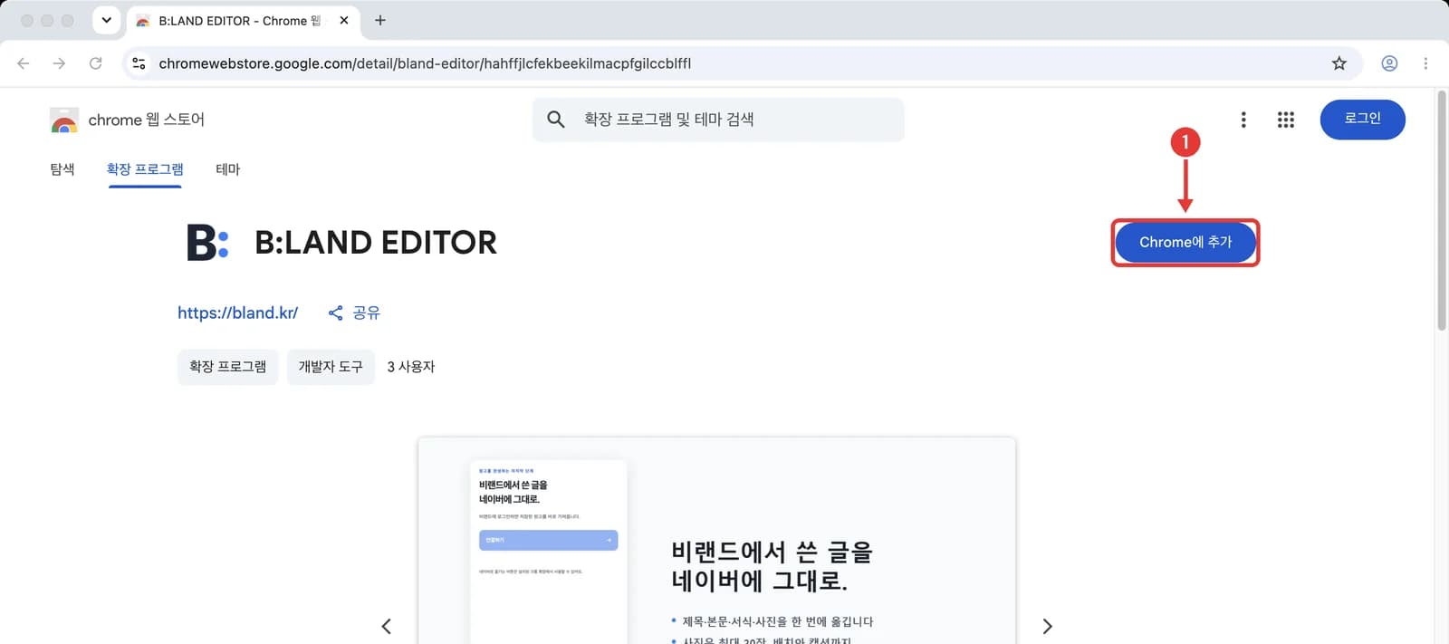Open the web store more options menu
The height and width of the screenshot is (644, 1449).
tap(1243, 120)
